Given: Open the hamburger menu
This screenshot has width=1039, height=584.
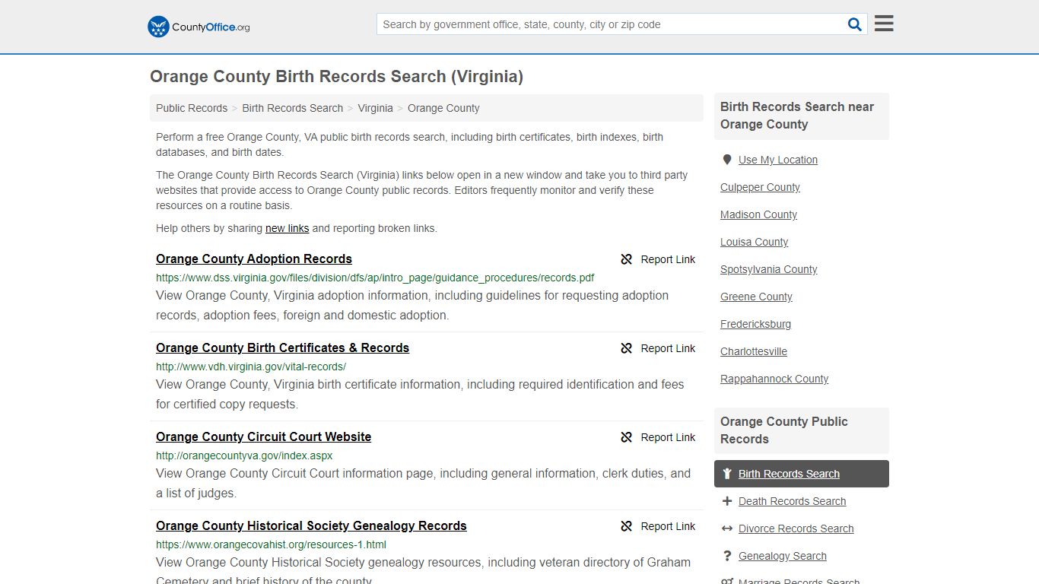Looking at the screenshot, I should (x=884, y=24).
